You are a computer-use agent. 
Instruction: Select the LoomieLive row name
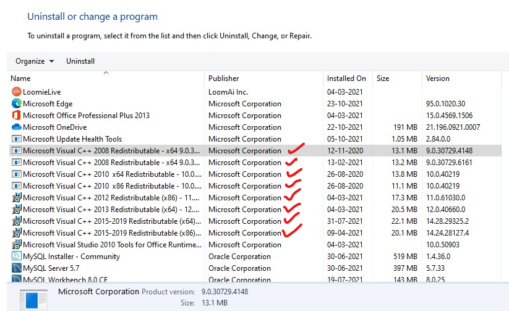pos(42,92)
